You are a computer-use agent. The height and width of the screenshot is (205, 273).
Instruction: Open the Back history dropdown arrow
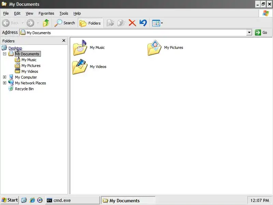pyautogui.click(x=23, y=23)
